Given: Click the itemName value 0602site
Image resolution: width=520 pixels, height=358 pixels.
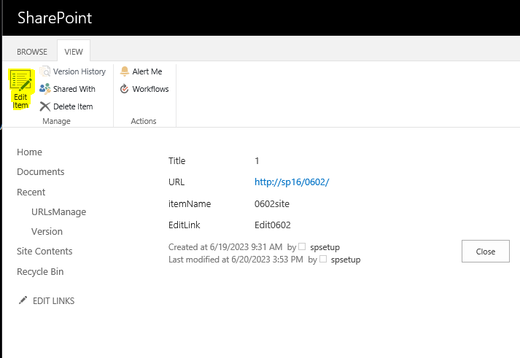Looking at the screenshot, I should 271,204.
